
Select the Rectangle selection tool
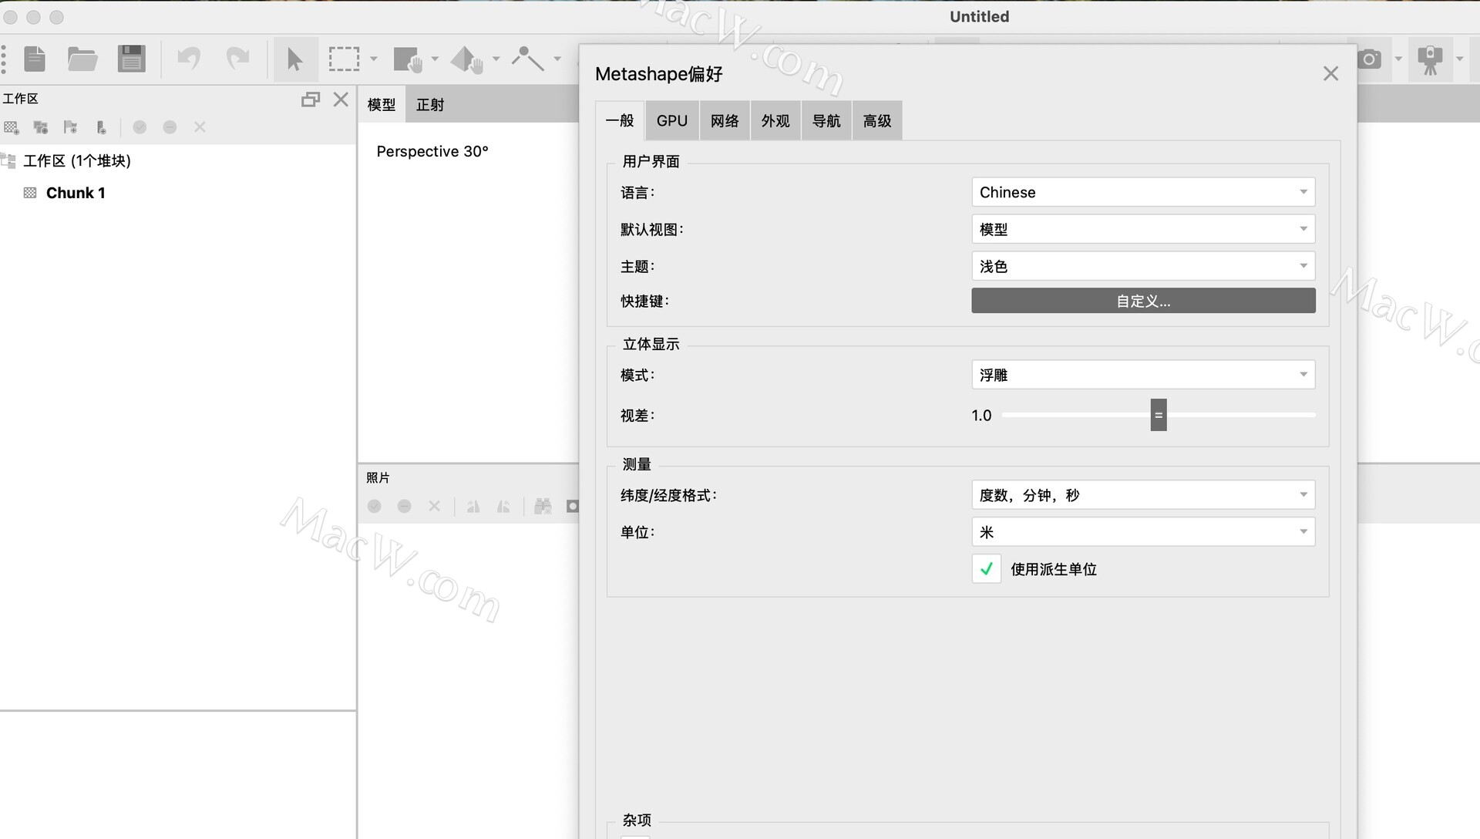[344, 59]
